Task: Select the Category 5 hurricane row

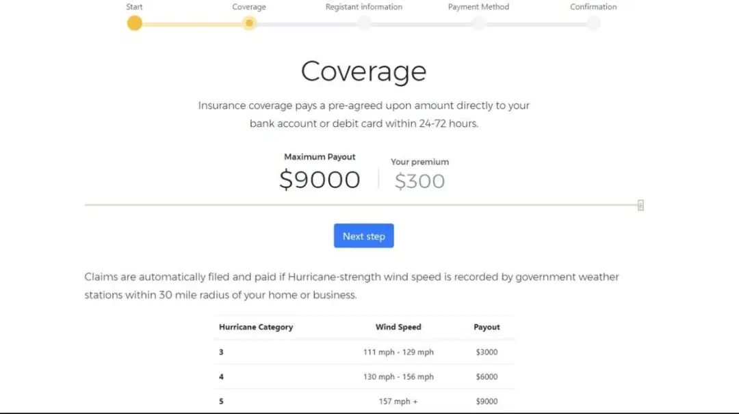Action: coord(364,401)
